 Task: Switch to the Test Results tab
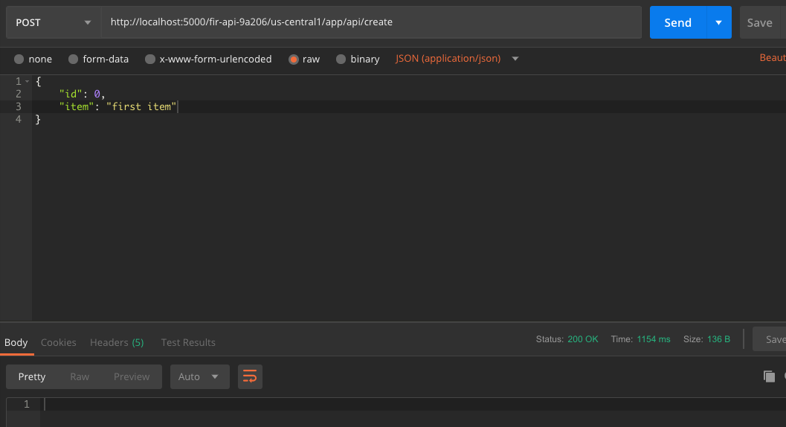point(188,342)
